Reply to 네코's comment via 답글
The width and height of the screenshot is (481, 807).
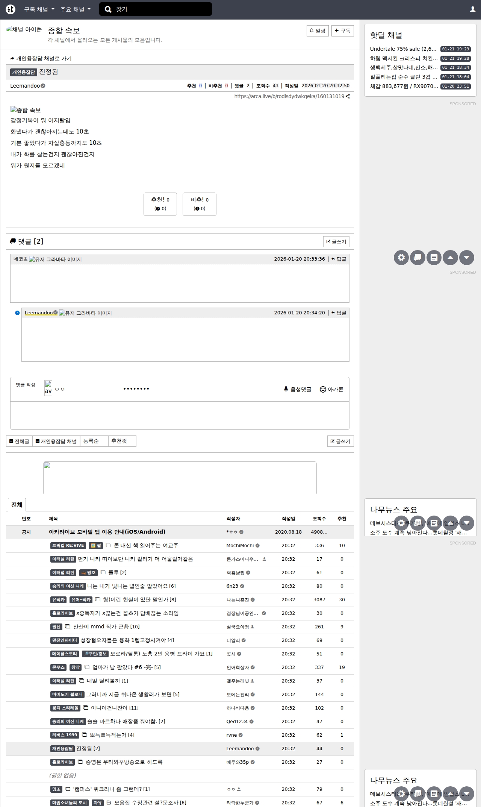pyautogui.click(x=339, y=259)
